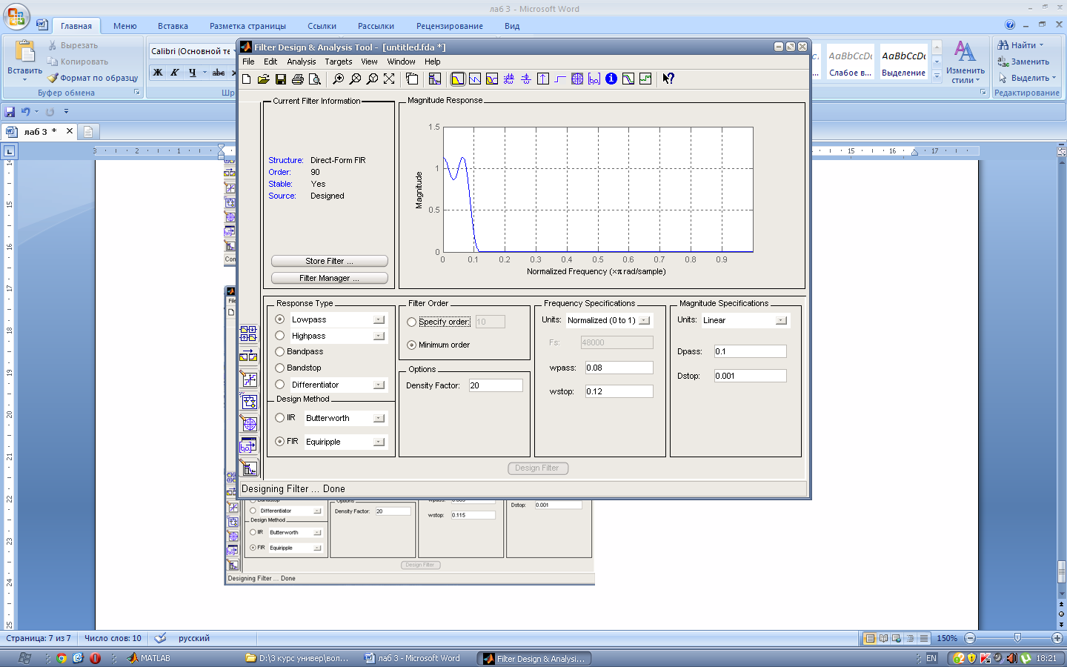This screenshot has width=1067, height=667.
Task: Click the Realize Model sidebar icon
Action: coord(248,401)
